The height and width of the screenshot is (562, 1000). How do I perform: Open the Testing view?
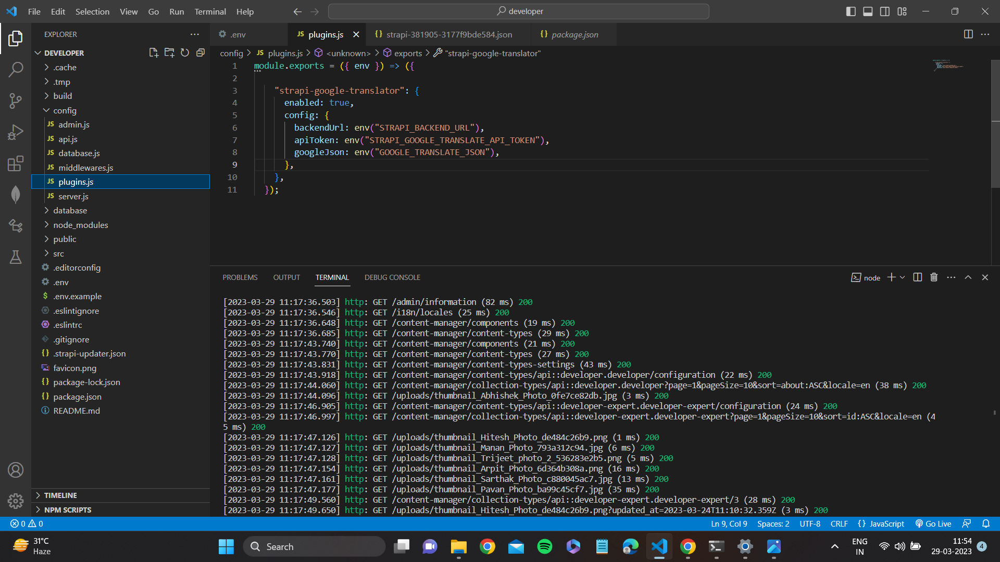point(16,257)
